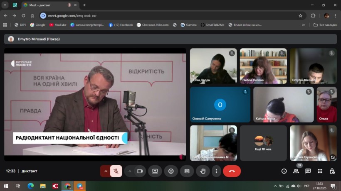341x191 pixels.
Task: Open the emoji reactions button
Action: tap(171, 171)
